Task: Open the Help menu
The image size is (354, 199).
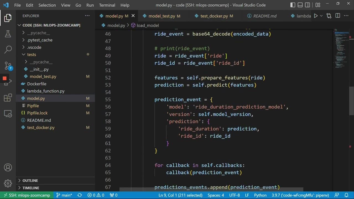Action: (125, 5)
